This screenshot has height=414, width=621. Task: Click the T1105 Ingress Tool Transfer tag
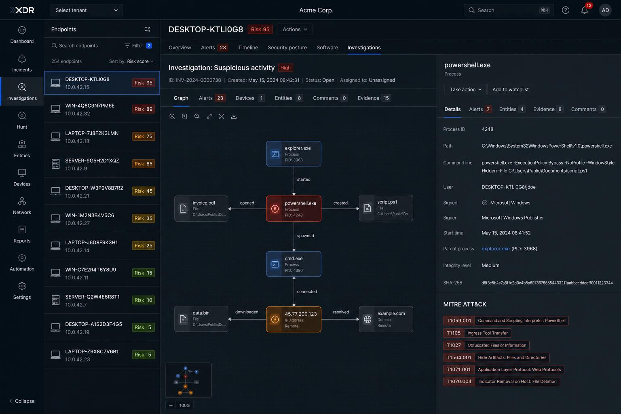point(477,333)
